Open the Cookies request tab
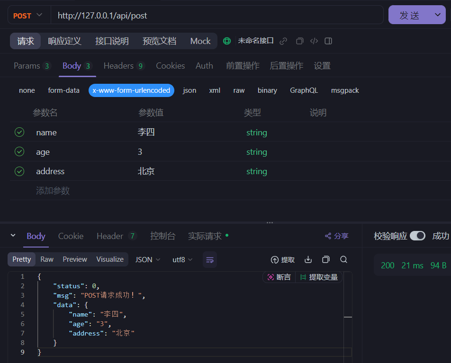The height and width of the screenshot is (363, 451). 170,66
